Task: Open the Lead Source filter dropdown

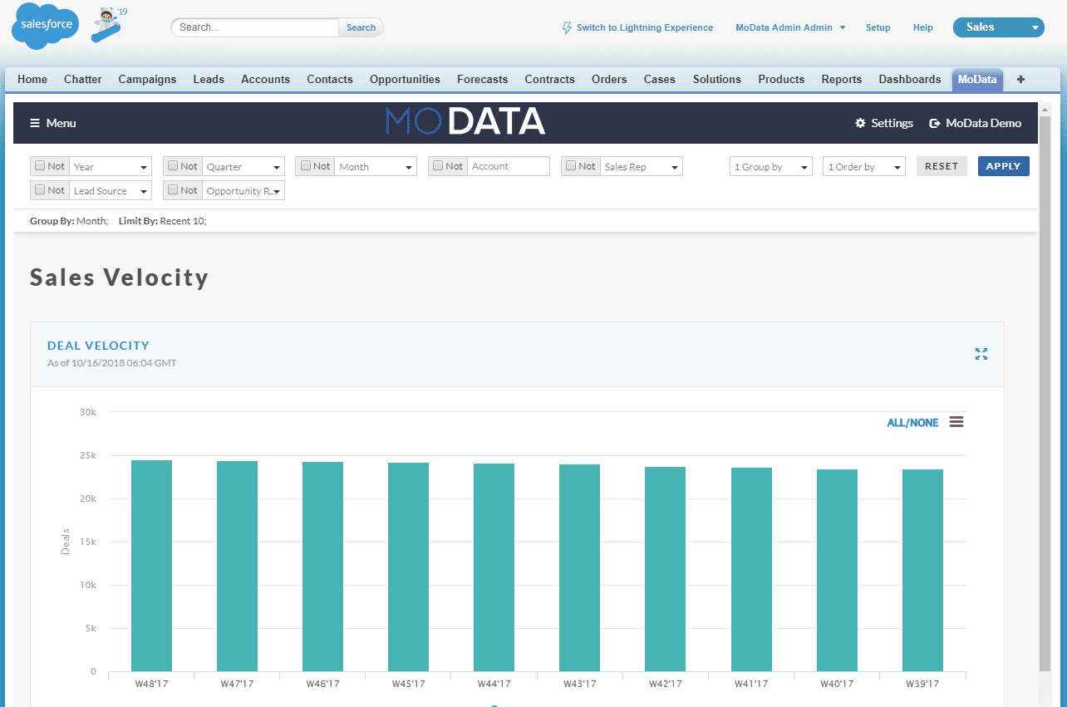Action: [x=111, y=191]
